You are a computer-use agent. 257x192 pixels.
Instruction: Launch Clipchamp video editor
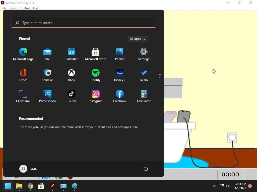(23, 96)
